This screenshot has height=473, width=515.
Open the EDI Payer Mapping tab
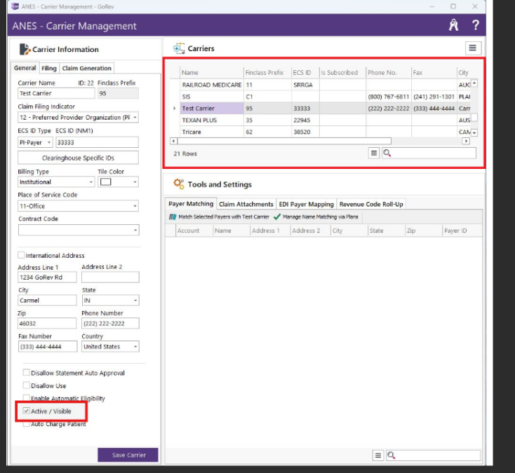pyautogui.click(x=306, y=204)
